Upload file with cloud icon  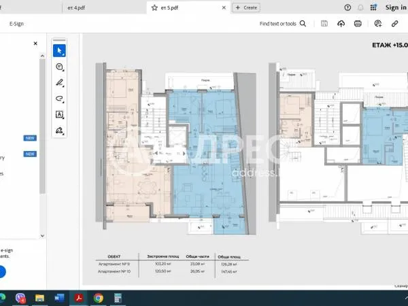[341, 24]
